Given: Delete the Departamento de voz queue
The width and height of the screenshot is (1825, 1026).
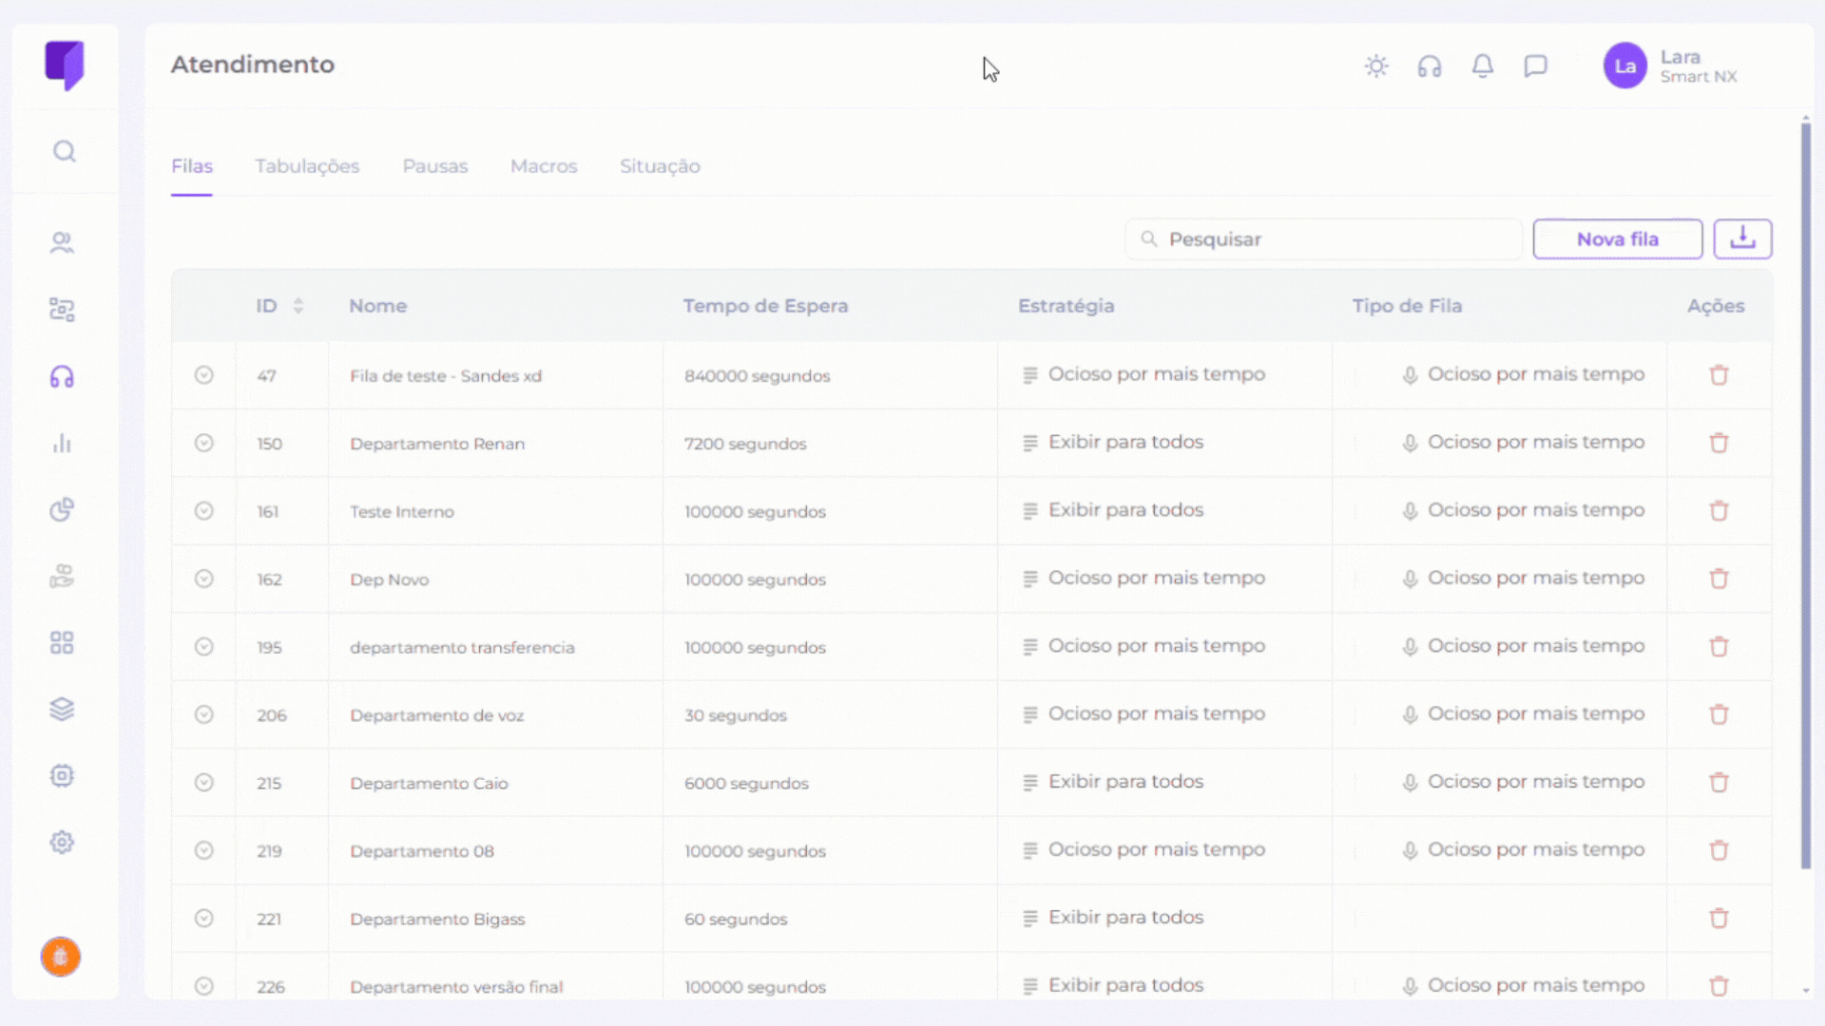Looking at the screenshot, I should coord(1719,714).
